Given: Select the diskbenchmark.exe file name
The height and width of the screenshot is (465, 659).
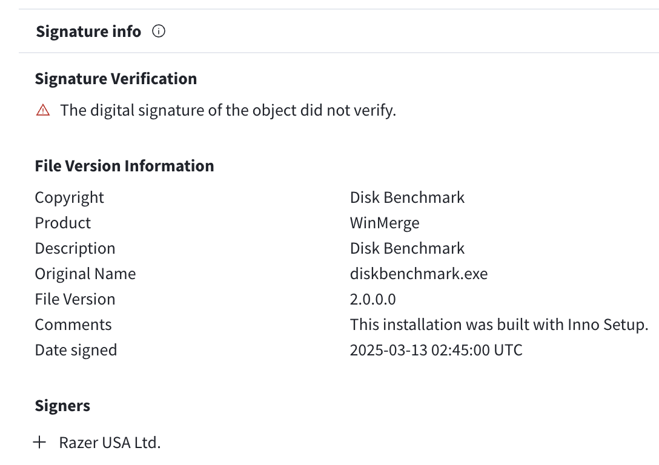Looking at the screenshot, I should [x=419, y=274].
